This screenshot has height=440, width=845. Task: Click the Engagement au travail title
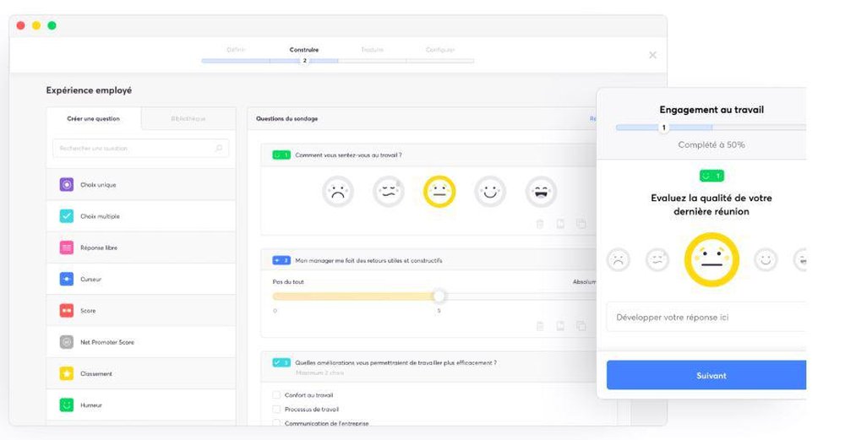pos(711,110)
